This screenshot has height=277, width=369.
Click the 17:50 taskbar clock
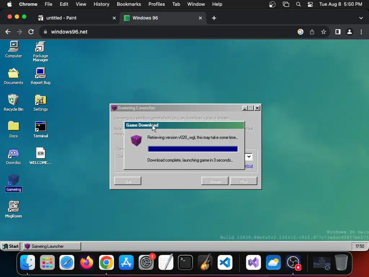[360, 246]
